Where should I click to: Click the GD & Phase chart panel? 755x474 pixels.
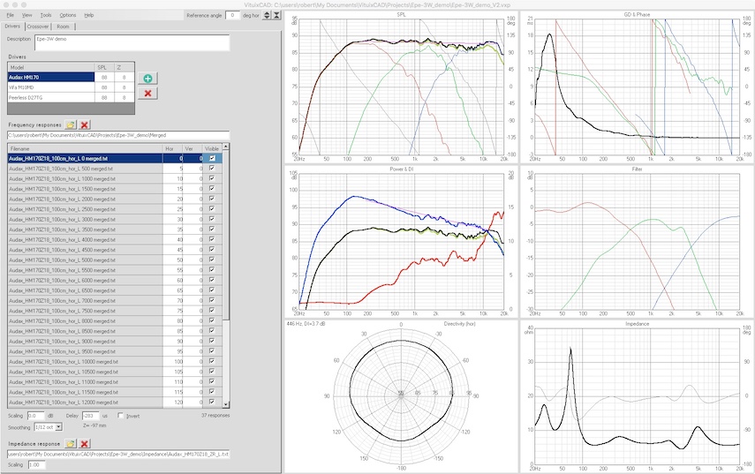tap(637, 87)
